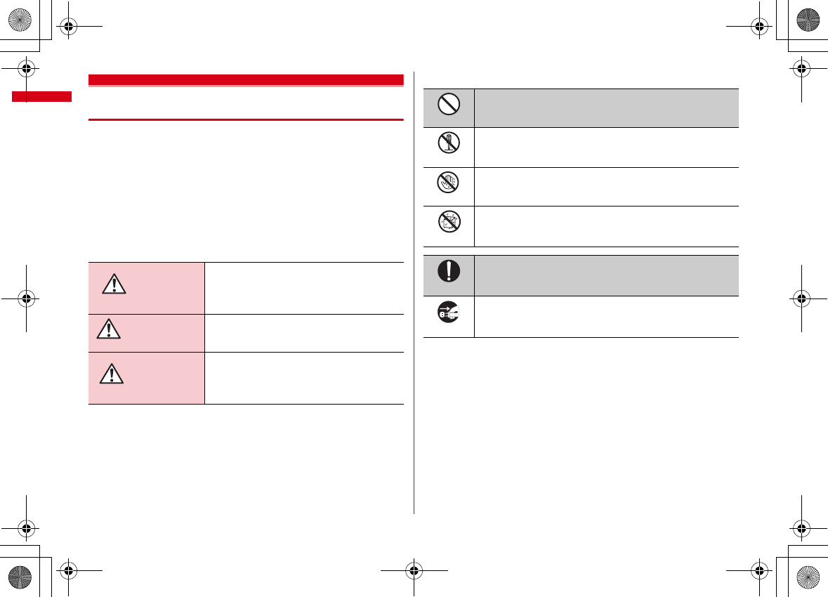
Task: Click the general prohibition circle-slash icon
Action: point(448,105)
